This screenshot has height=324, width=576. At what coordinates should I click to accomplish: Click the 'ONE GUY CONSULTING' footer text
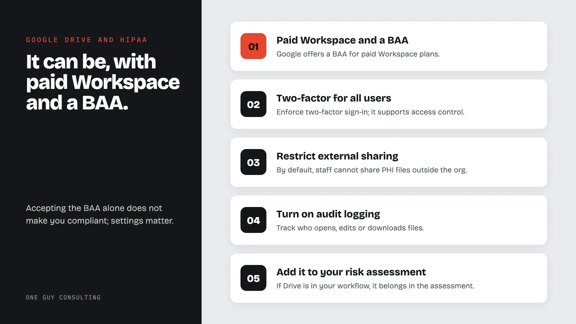click(x=63, y=297)
